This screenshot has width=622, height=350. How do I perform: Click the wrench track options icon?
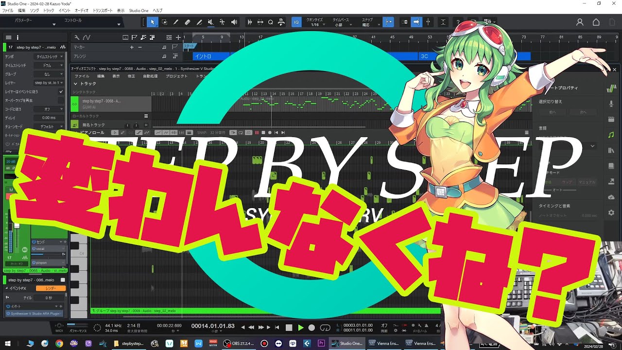[77, 37]
